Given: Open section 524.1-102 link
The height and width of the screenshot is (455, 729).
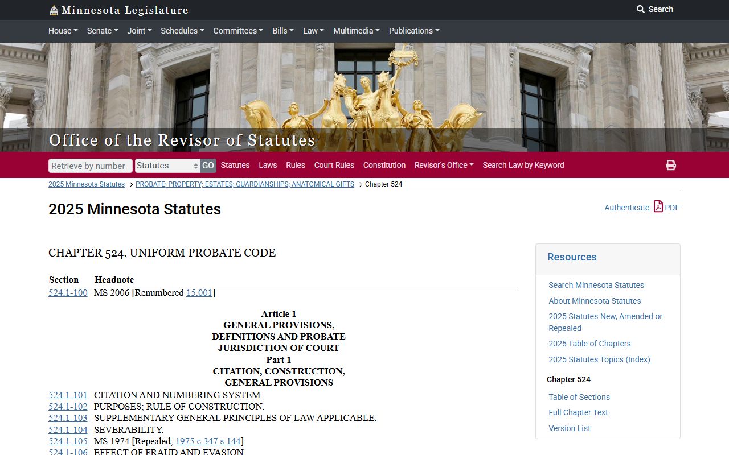Looking at the screenshot, I should (68, 407).
